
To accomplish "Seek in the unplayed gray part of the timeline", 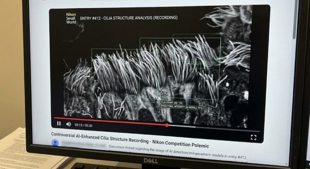I will (214, 128).
